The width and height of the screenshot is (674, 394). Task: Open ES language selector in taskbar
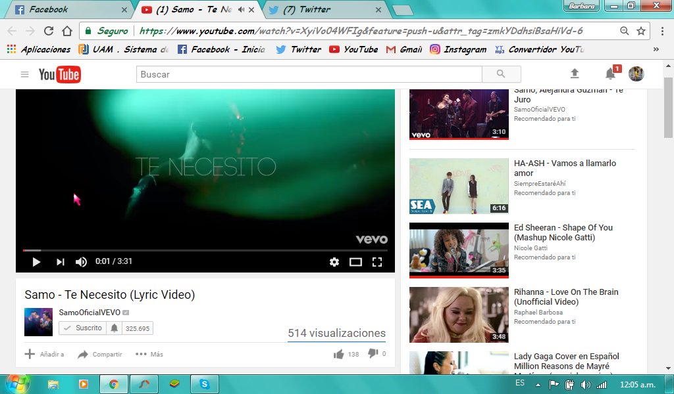pos(520,383)
